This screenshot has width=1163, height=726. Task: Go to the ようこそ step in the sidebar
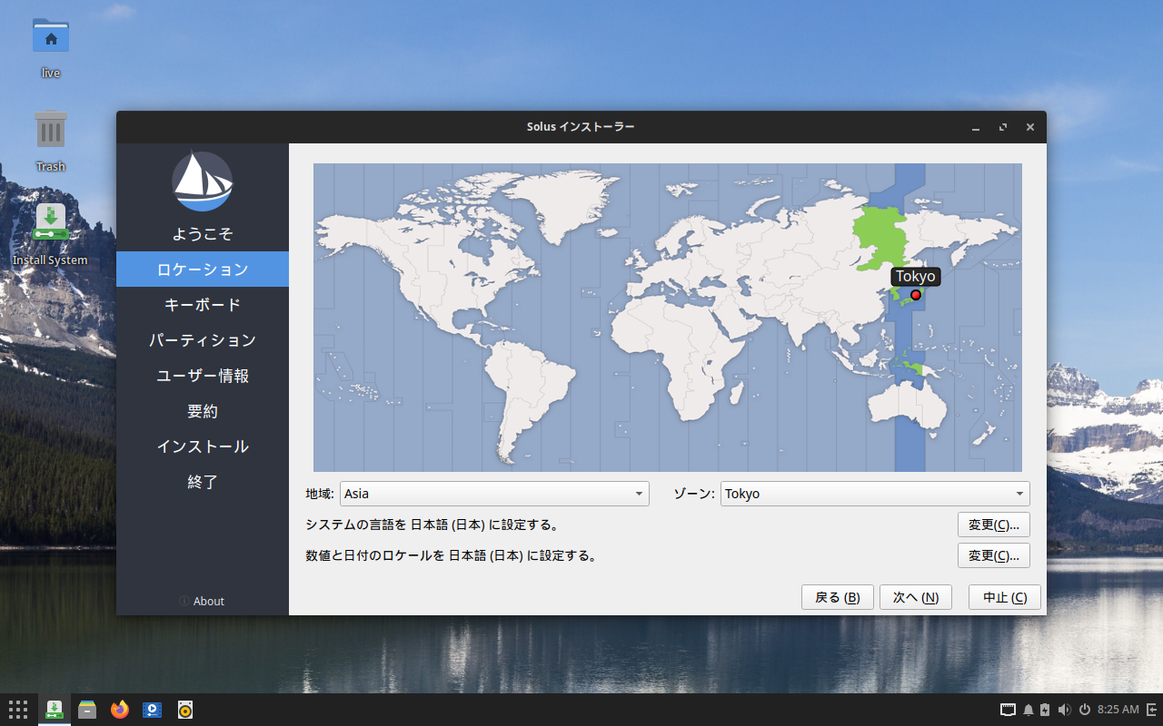click(203, 234)
